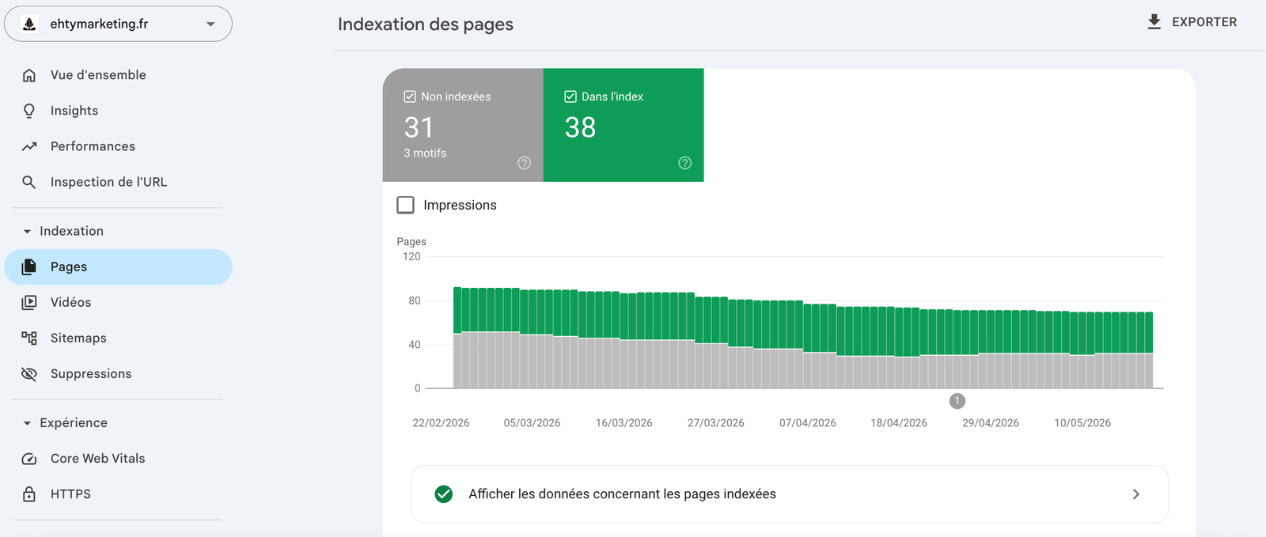1266x537 pixels.
Task: Enable the Impressions checkbox
Action: (405, 205)
